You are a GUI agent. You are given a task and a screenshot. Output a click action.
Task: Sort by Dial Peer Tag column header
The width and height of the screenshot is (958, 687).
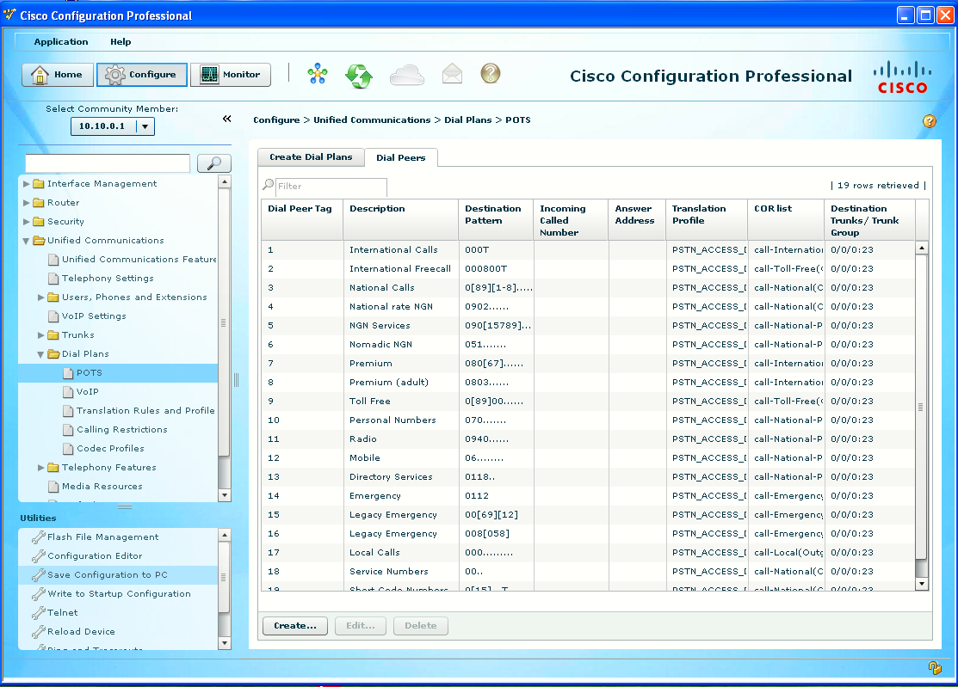click(302, 219)
